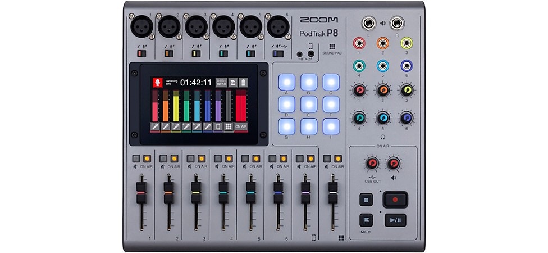548x253 pixels.
Task: Trigger sound pad D
Action: (x=286, y=104)
